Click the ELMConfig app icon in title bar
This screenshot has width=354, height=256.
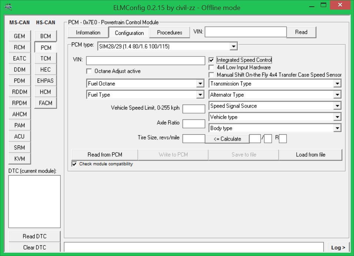(x=8, y=7)
